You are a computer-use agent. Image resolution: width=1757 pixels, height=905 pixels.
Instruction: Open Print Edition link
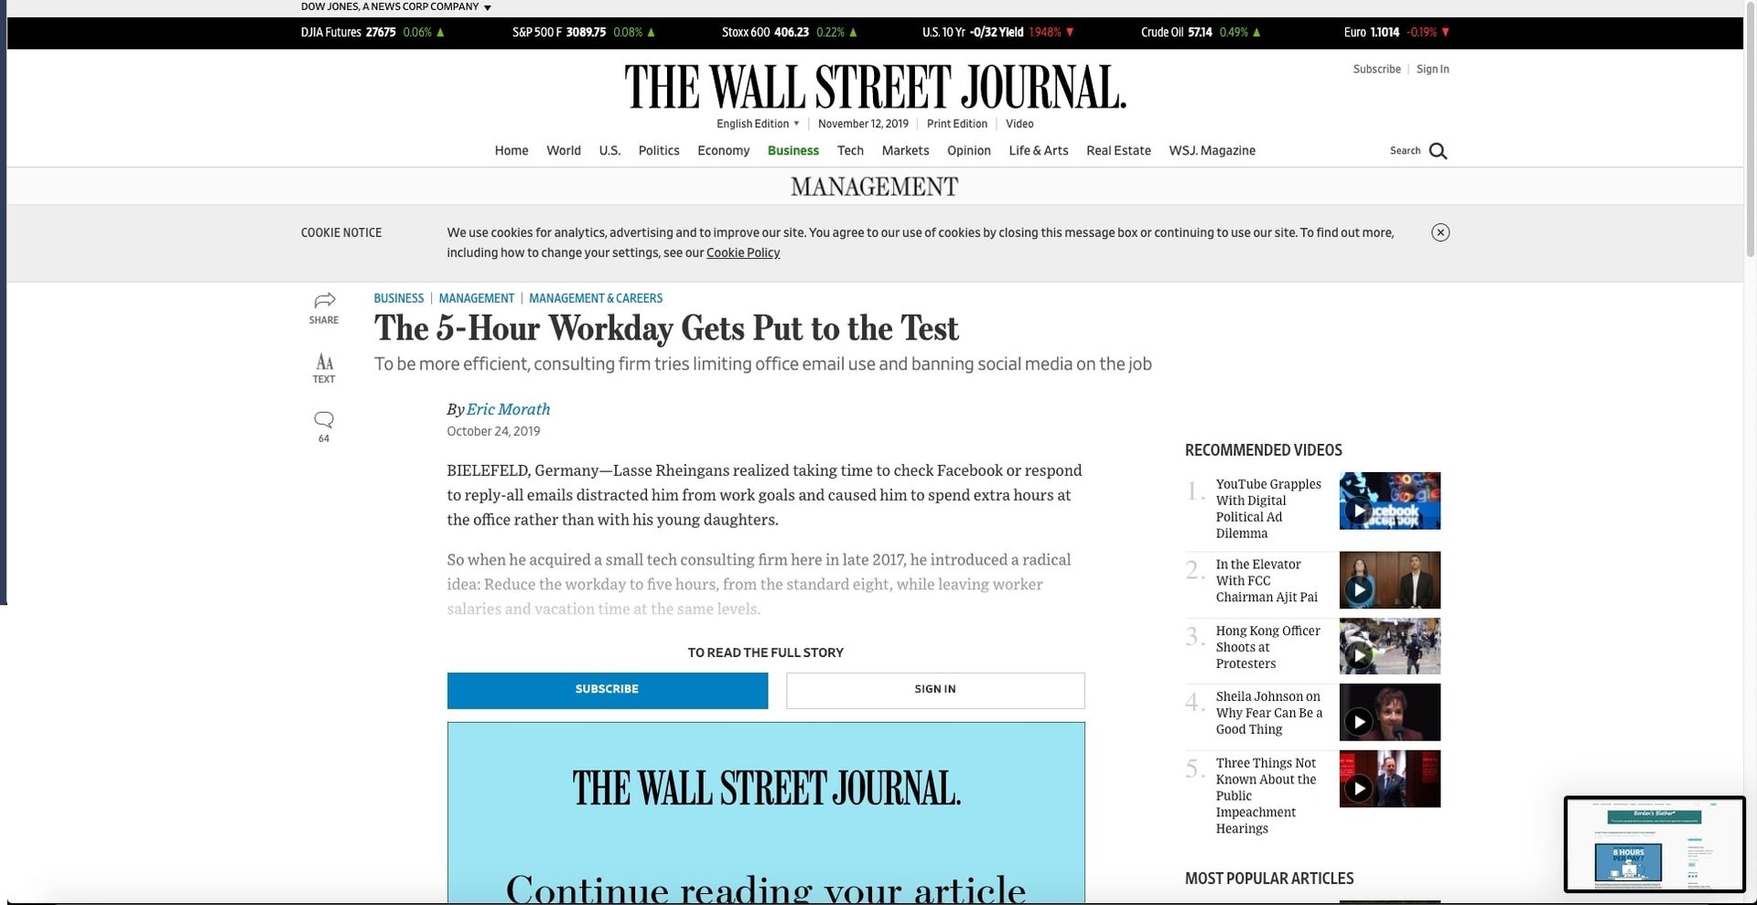point(957,124)
